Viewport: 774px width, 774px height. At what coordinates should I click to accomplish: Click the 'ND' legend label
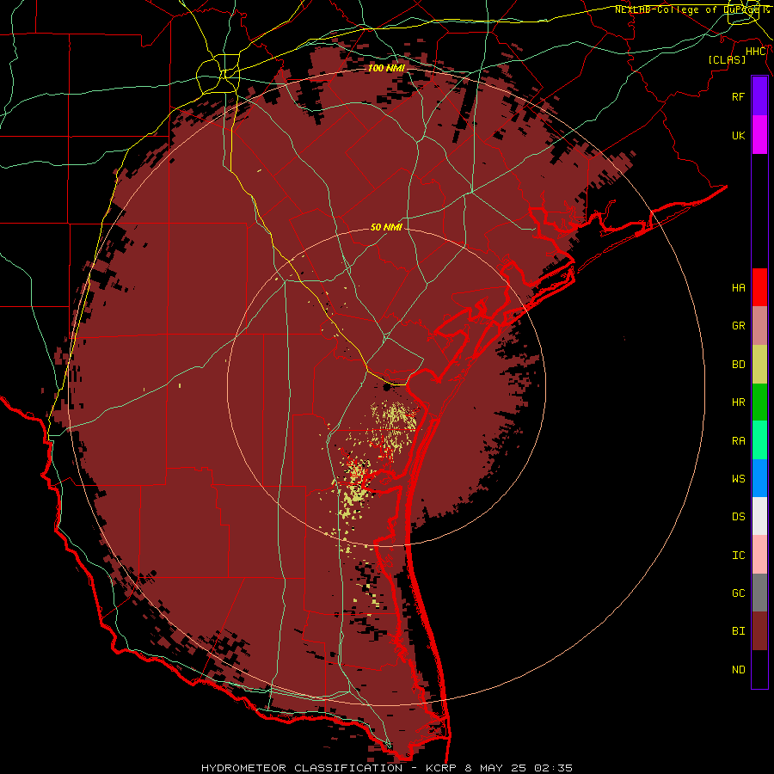click(x=738, y=669)
